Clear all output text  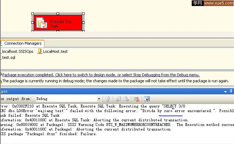[136, 99]
